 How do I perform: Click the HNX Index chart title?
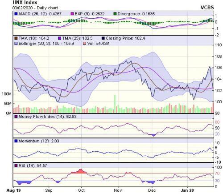(x=25, y=2)
